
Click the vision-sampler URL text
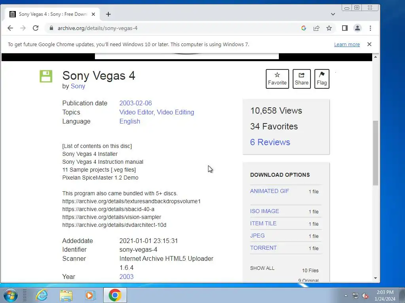(x=112, y=217)
